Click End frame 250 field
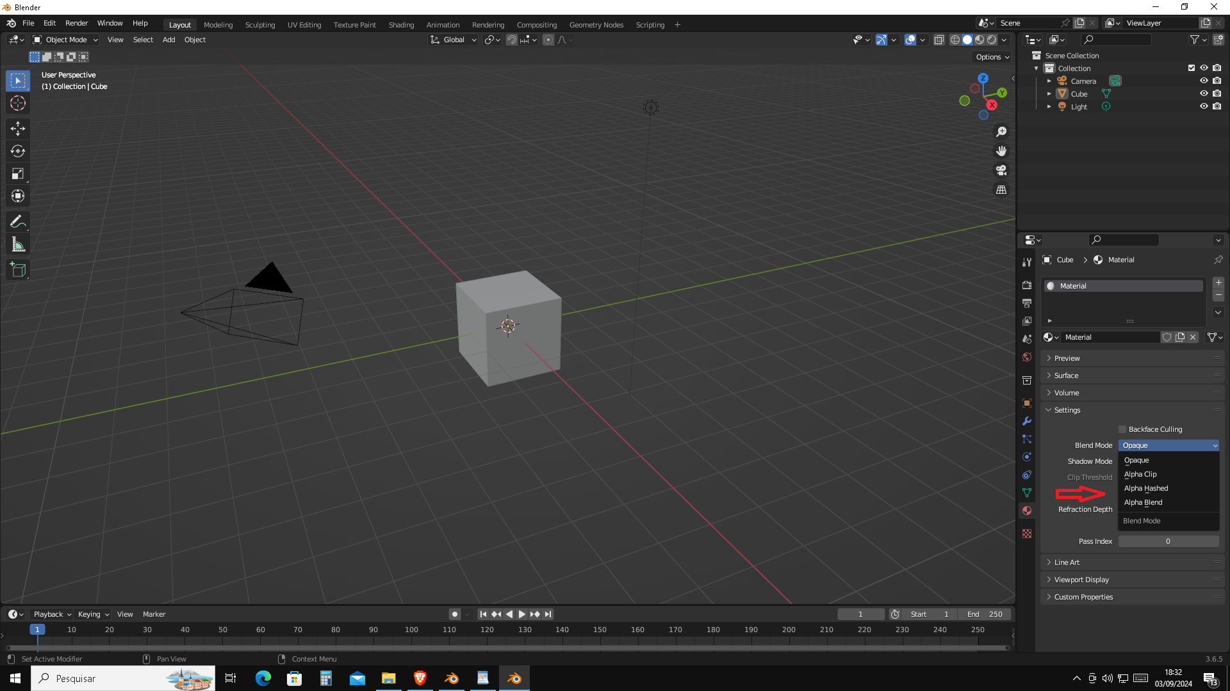1230x691 pixels. (985, 614)
